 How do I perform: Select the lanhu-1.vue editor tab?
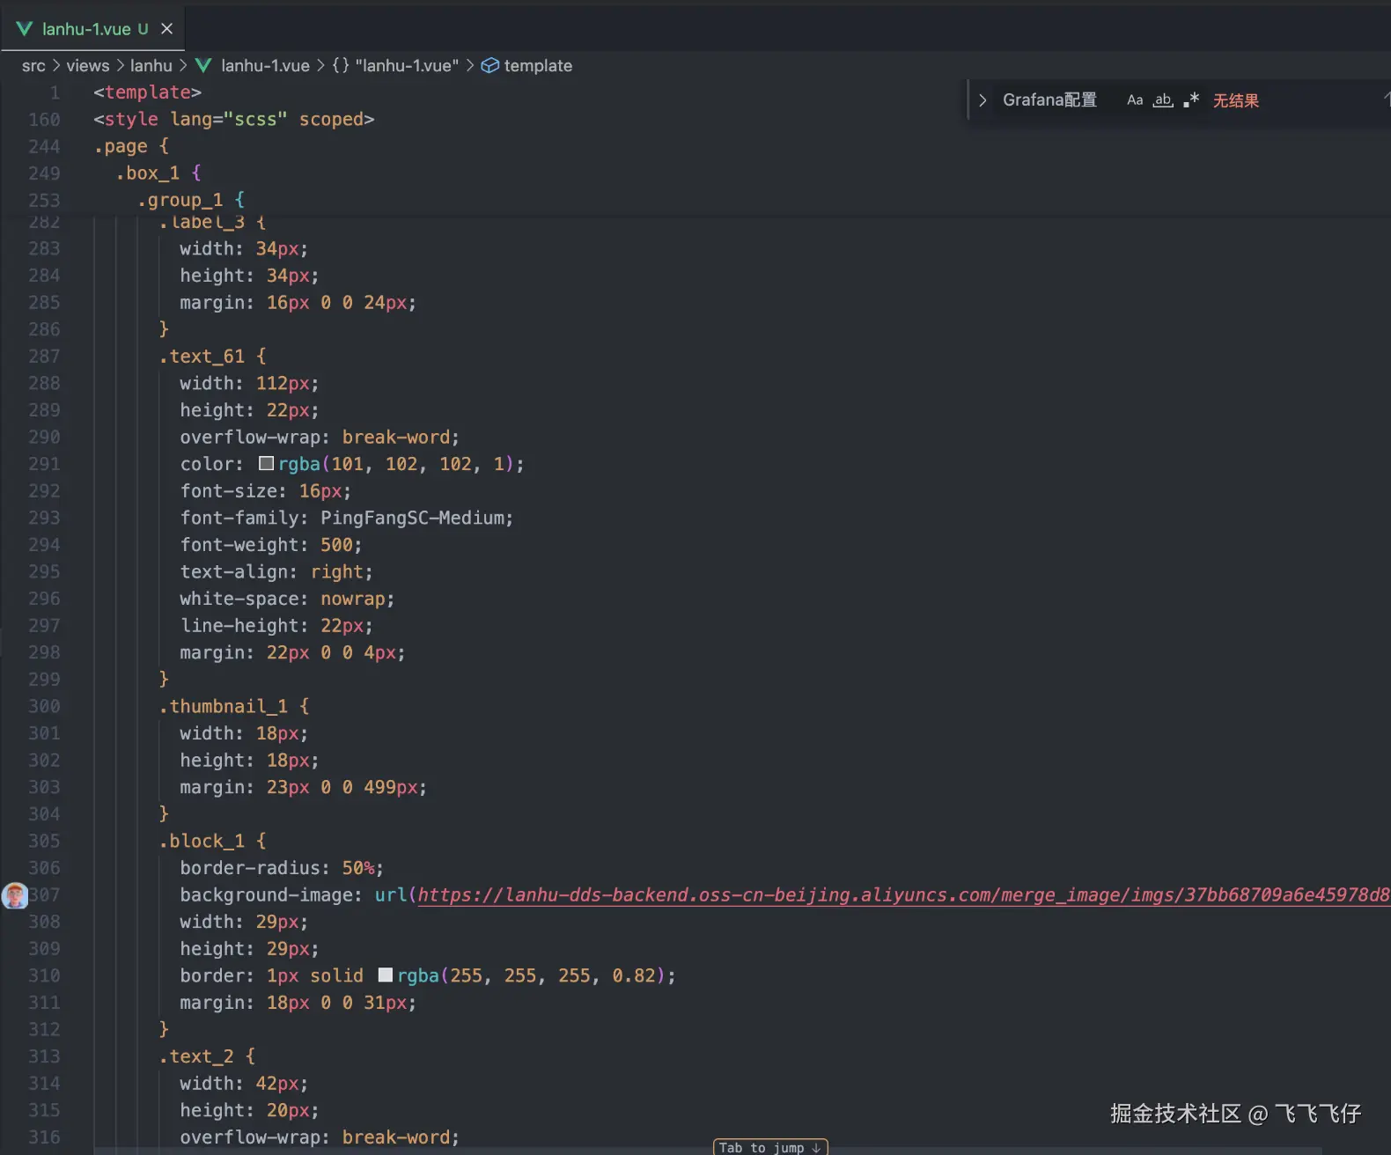click(94, 29)
